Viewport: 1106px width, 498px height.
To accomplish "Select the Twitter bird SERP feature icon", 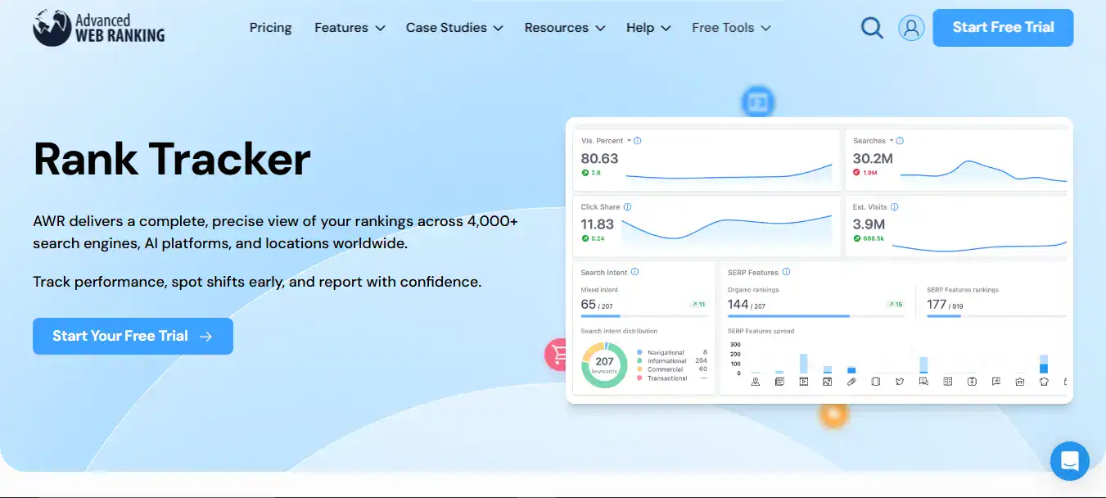I will point(900,382).
